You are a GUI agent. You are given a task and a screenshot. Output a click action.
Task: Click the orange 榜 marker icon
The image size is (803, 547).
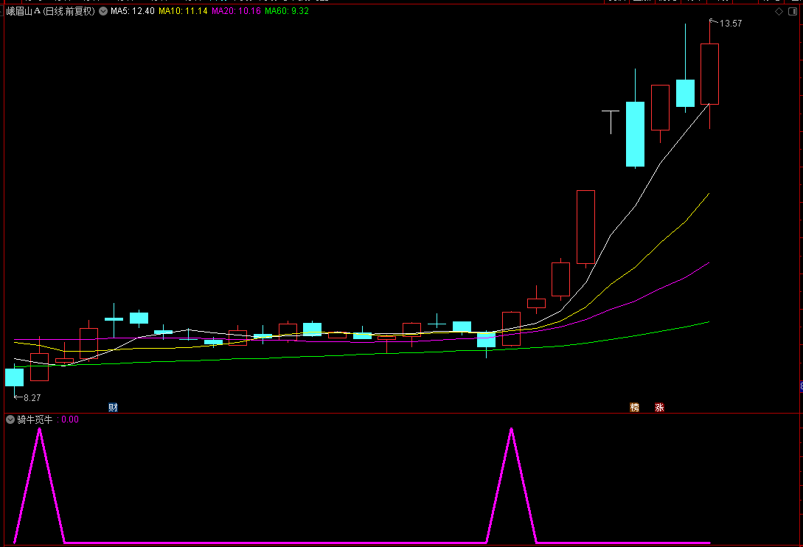click(635, 407)
